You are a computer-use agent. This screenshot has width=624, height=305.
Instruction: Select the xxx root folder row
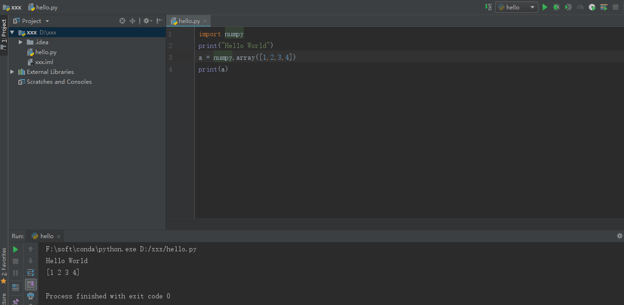tap(87, 32)
